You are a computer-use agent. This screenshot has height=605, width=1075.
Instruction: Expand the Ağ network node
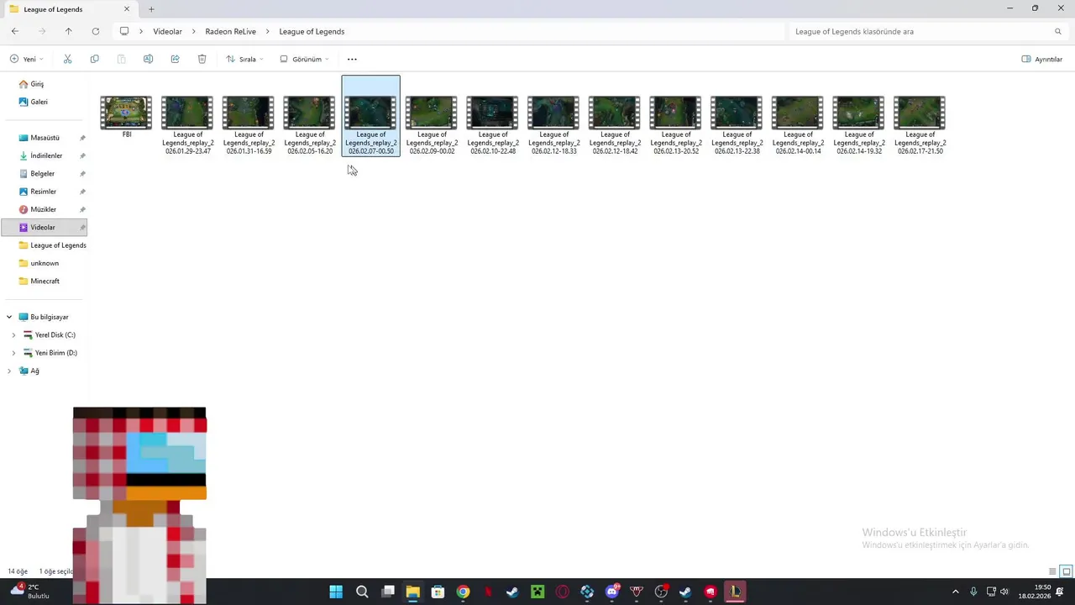coord(9,371)
